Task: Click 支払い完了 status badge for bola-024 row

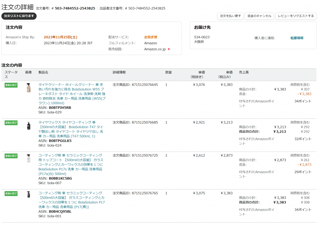Action: pos(11,123)
